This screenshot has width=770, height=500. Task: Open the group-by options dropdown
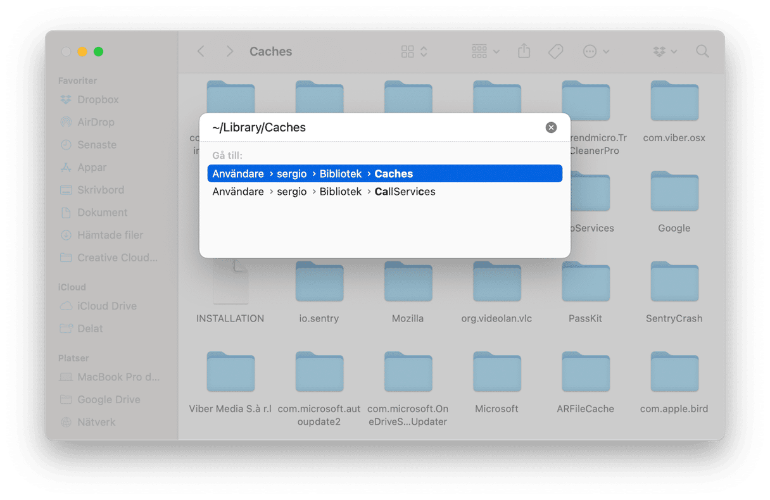[486, 52]
